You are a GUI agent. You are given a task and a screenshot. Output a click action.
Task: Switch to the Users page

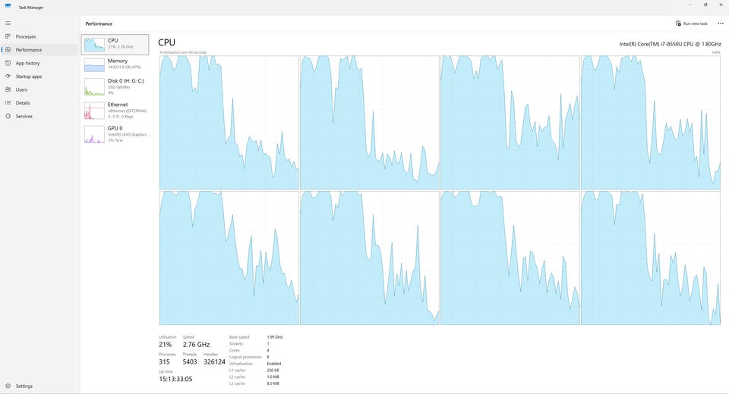[x=39, y=89]
